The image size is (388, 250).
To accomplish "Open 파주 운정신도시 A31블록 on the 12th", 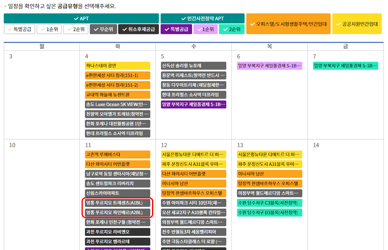I will pos(193,164).
